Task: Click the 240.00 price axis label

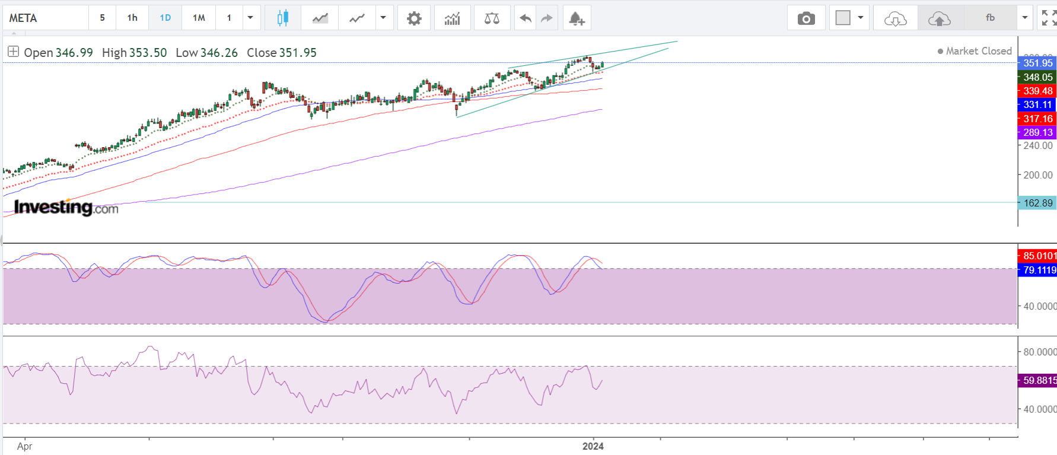Action: coord(1038,145)
